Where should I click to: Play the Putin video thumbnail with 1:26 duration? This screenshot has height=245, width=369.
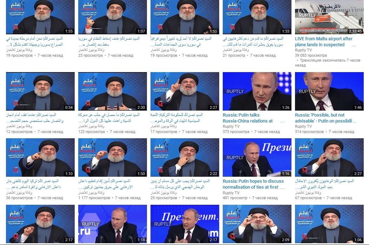click(257, 91)
